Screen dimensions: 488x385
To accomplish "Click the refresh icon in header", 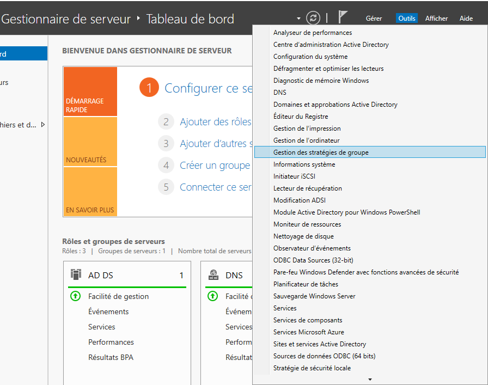I will (313, 18).
